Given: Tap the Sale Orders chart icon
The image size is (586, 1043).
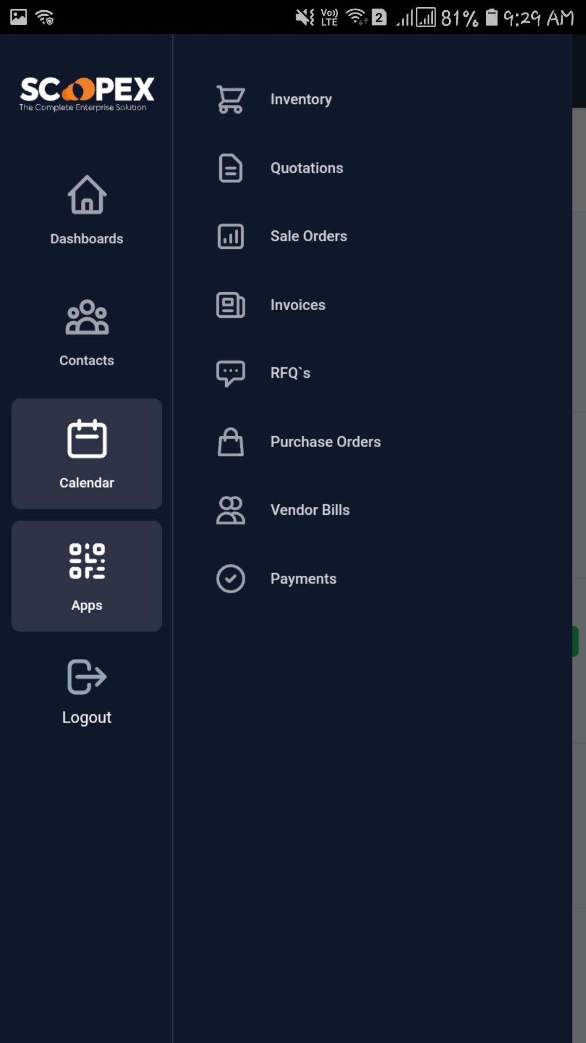Looking at the screenshot, I should pos(231,236).
